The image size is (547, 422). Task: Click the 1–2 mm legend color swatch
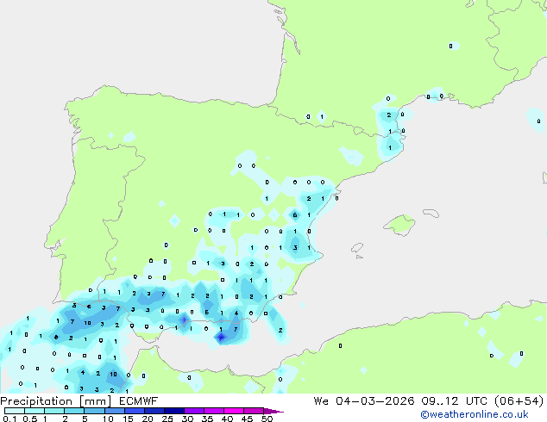point(54,411)
